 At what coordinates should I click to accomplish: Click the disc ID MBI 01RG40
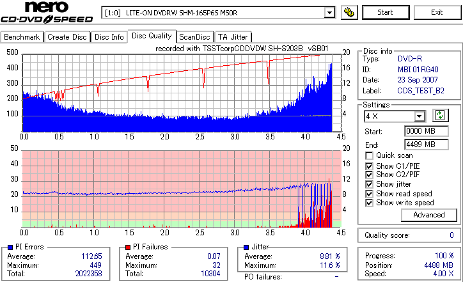(418, 70)
